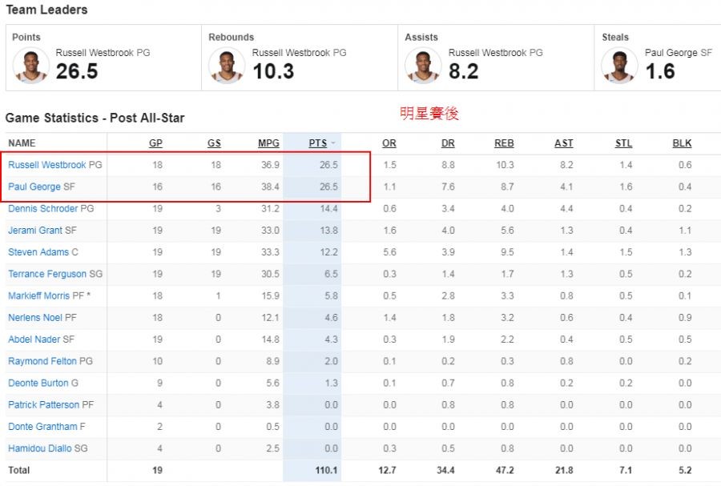Sort the table by DR column
Image resolution: width=721 pixels, height=486 pixels.
pos(448,143)
